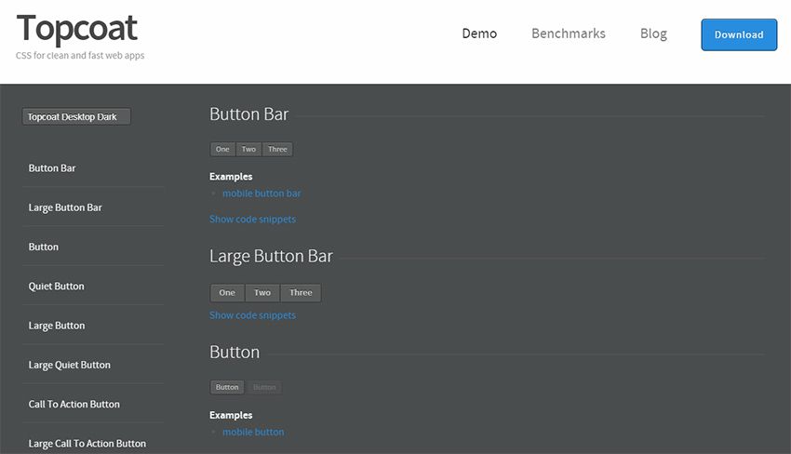791x454 pixels.
Task: Show code snippets under Button Bar
Action: tap(252, 220)
